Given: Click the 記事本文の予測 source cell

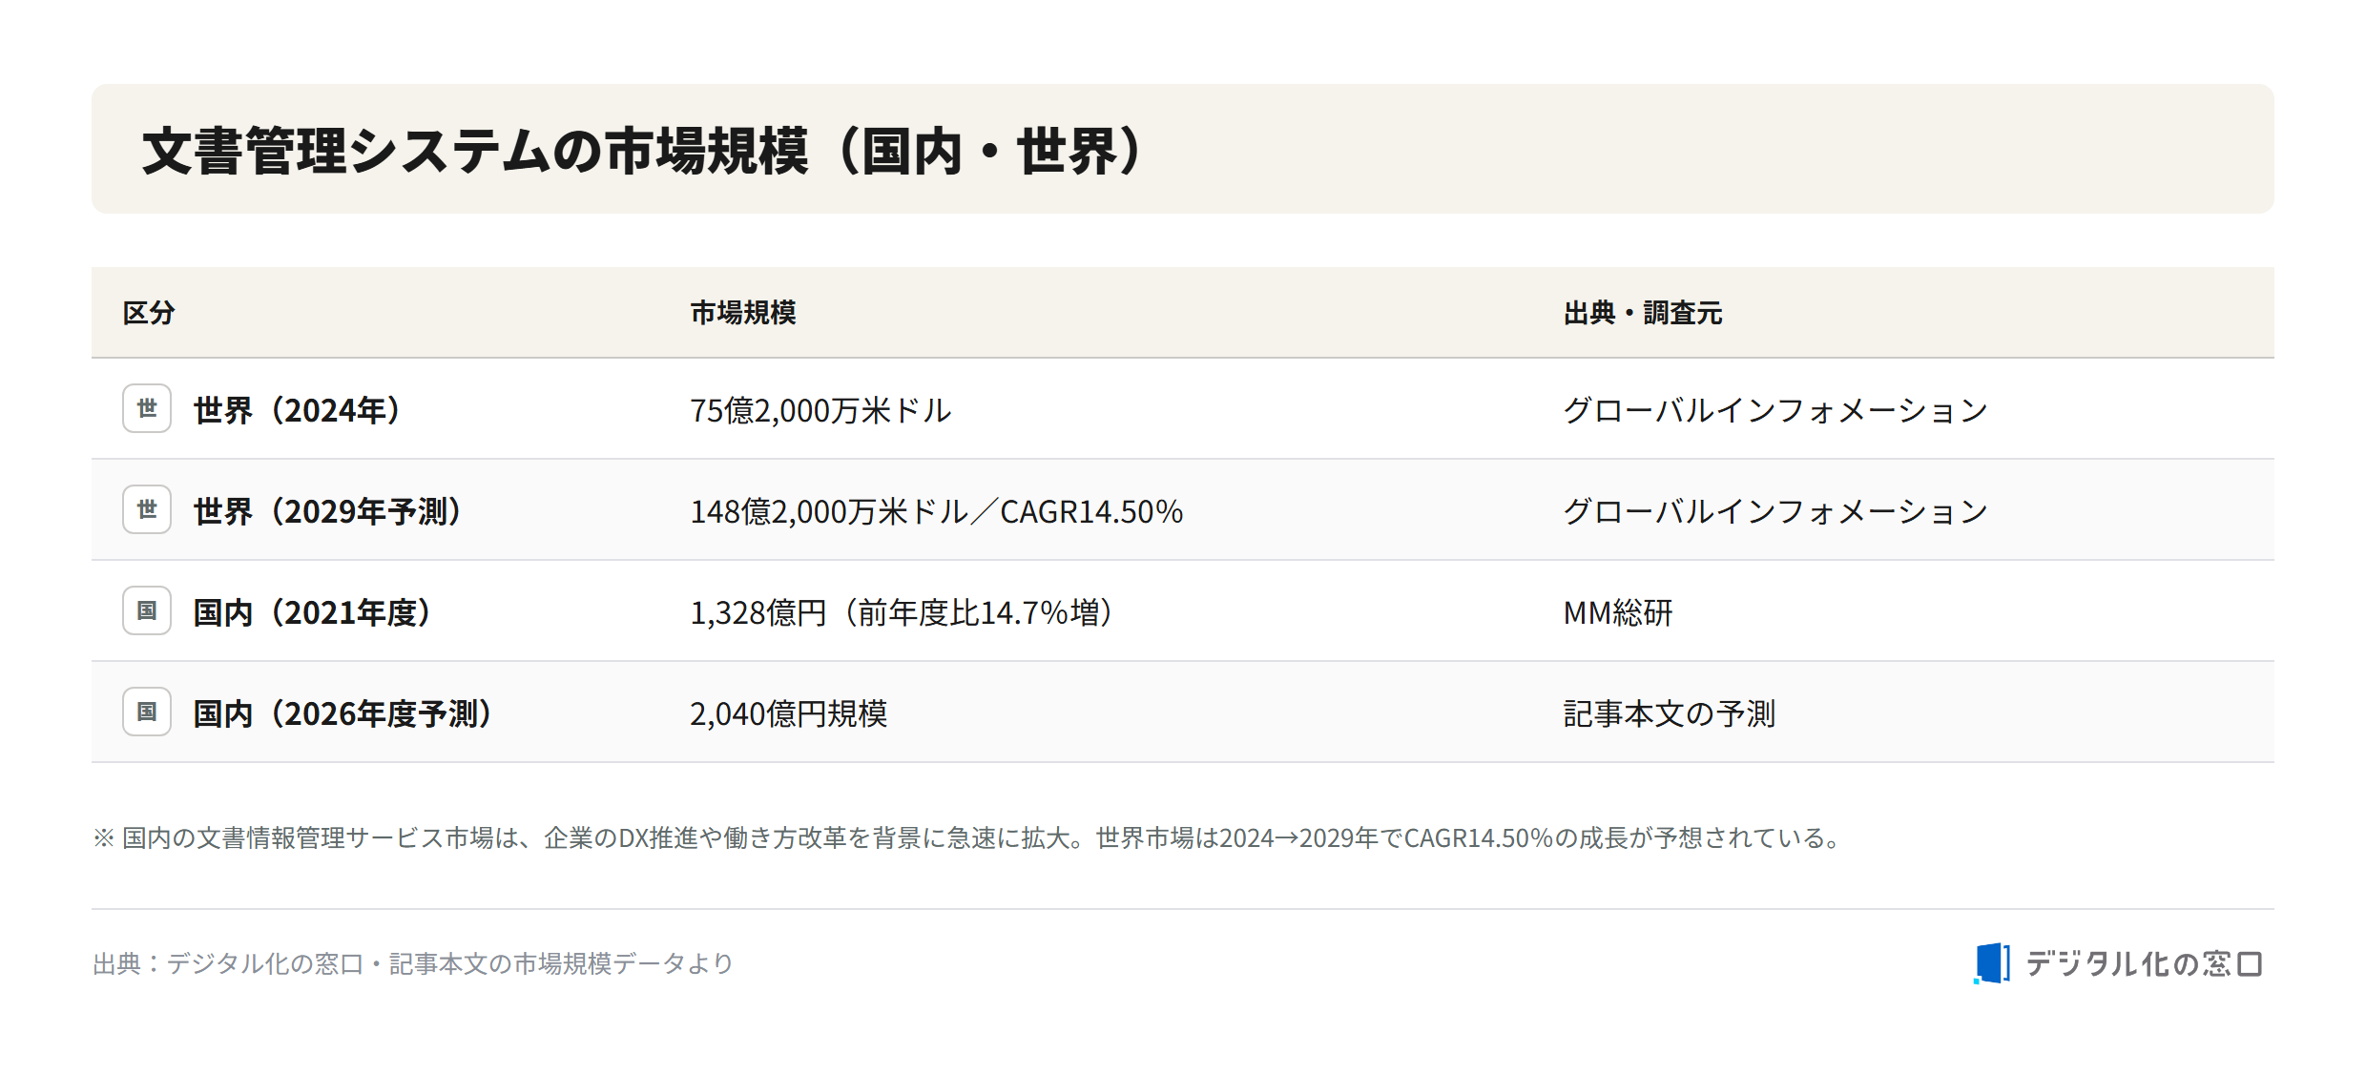Looking at the screenshot, I should tap(1669, 713).
